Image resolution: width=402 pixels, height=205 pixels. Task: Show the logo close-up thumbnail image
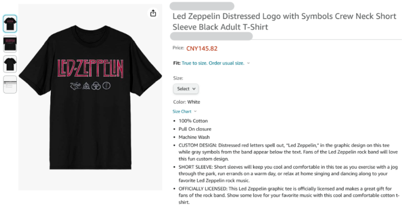tap(10, 44)
